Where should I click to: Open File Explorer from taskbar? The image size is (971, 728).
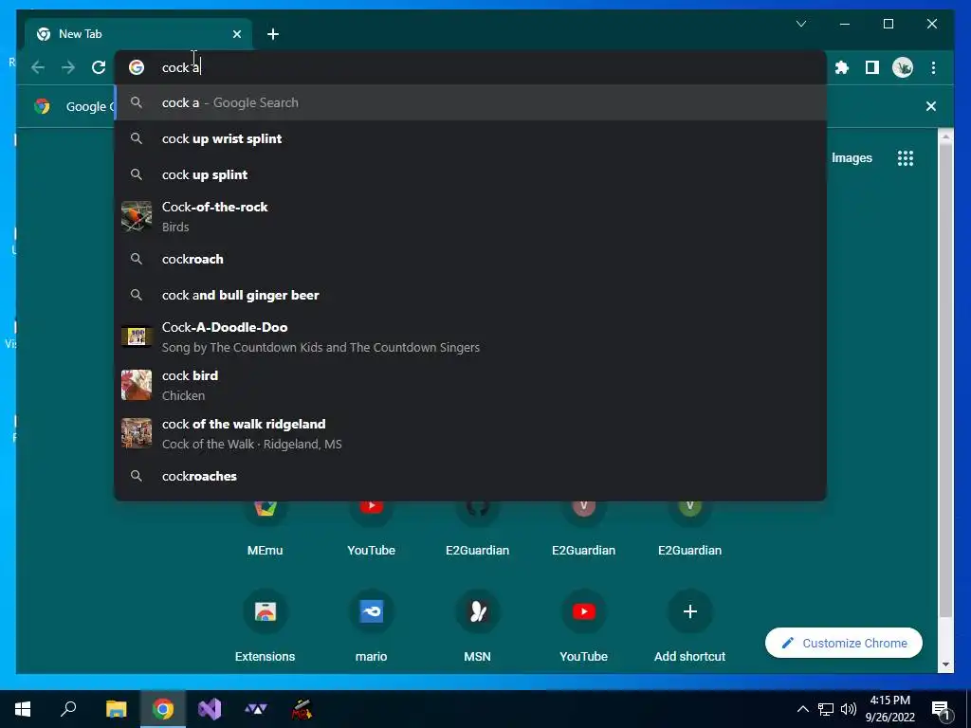(x=116, y=709)
